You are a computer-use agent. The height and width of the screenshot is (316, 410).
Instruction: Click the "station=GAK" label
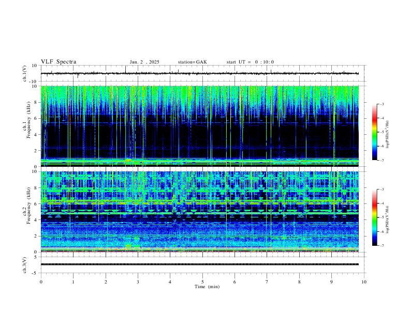192,62
